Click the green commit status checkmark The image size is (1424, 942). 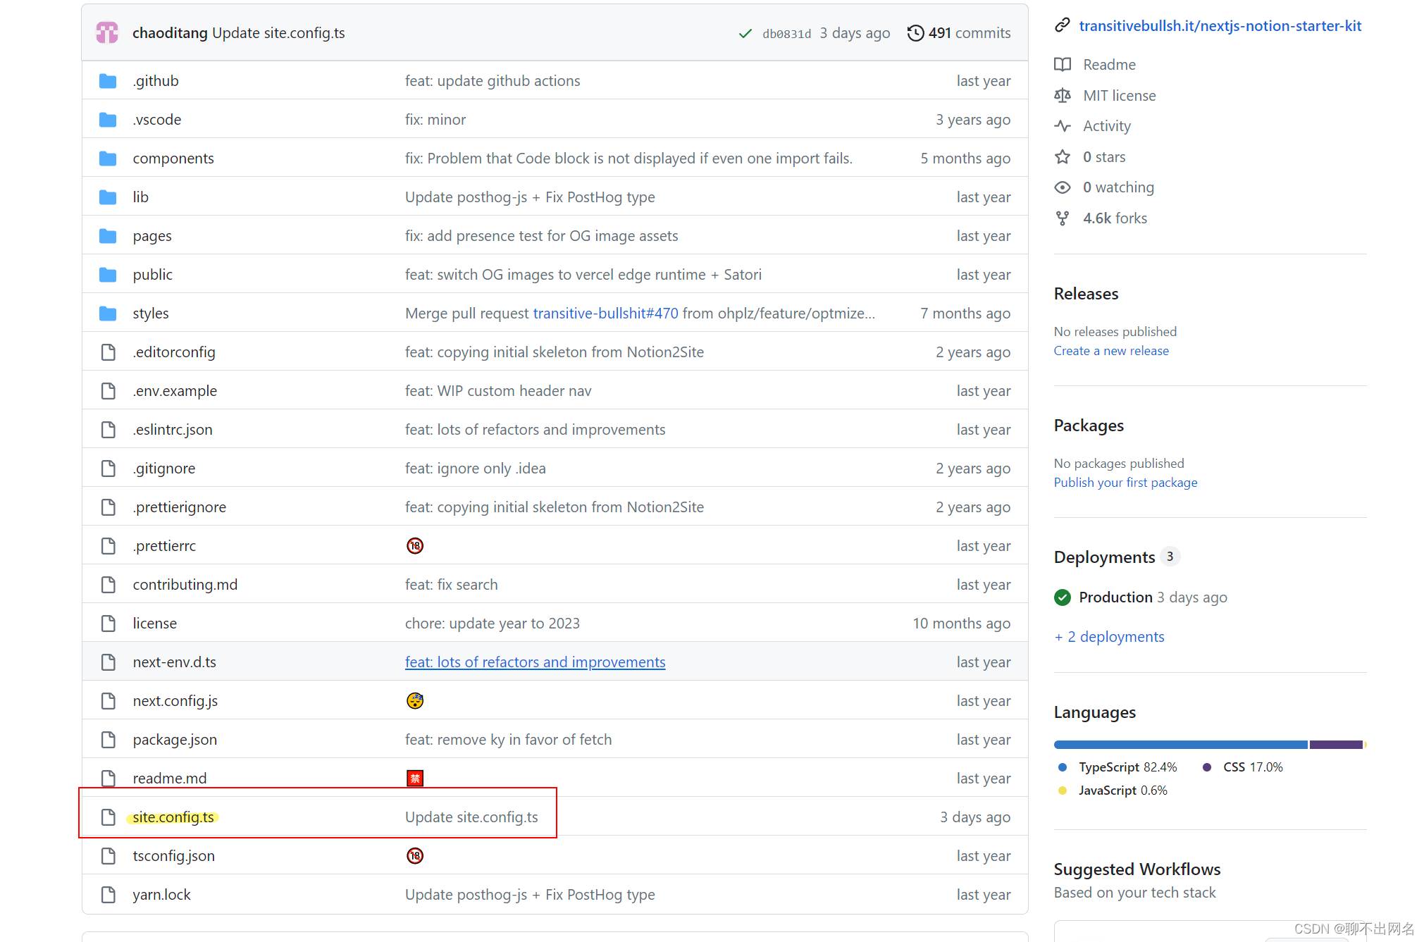coord(745,33)
